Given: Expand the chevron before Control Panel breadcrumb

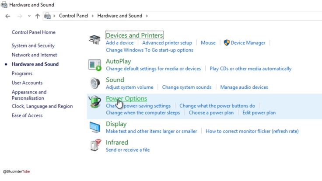Looking at the screenshot, I should [54, 16].
